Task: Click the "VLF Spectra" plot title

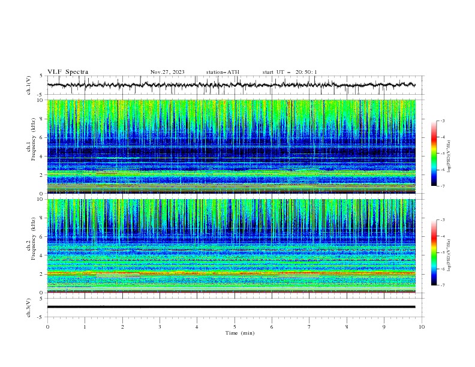Action: pyautogui.click(x=68, y=72)
